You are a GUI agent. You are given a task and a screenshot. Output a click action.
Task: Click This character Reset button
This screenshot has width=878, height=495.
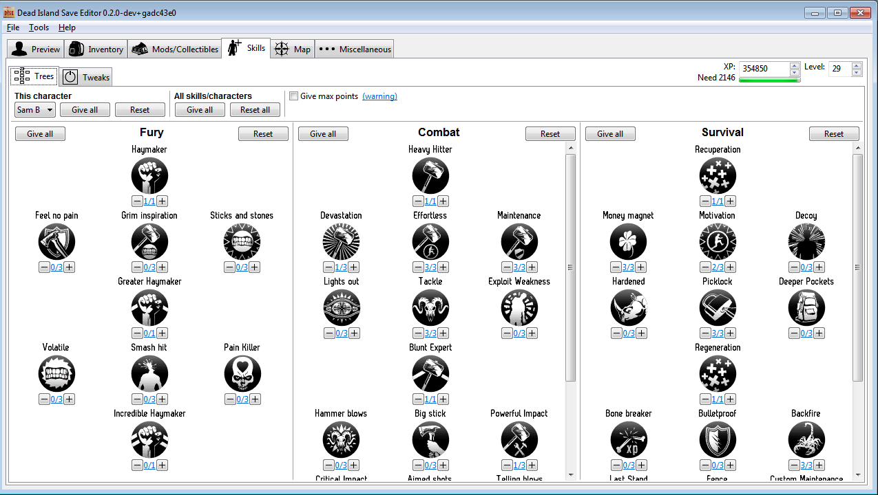pos(140,110)
